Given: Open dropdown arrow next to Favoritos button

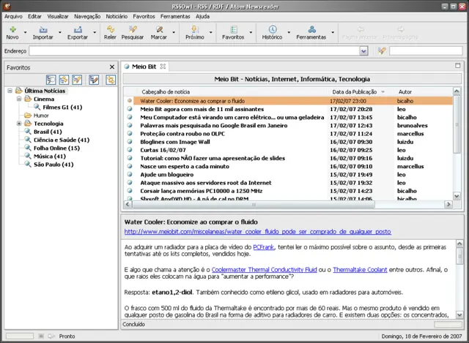Looking at the screenshot, I should [x=251, y=32].
